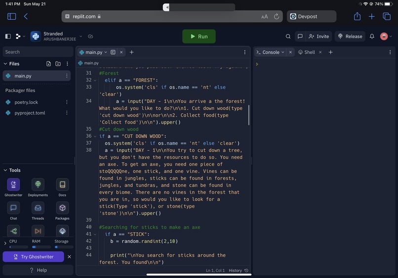The width and height of the screenshot is (398, 278).
Task: Open file History in status bar
Action: pyautogui.click(x=239, y=271)
